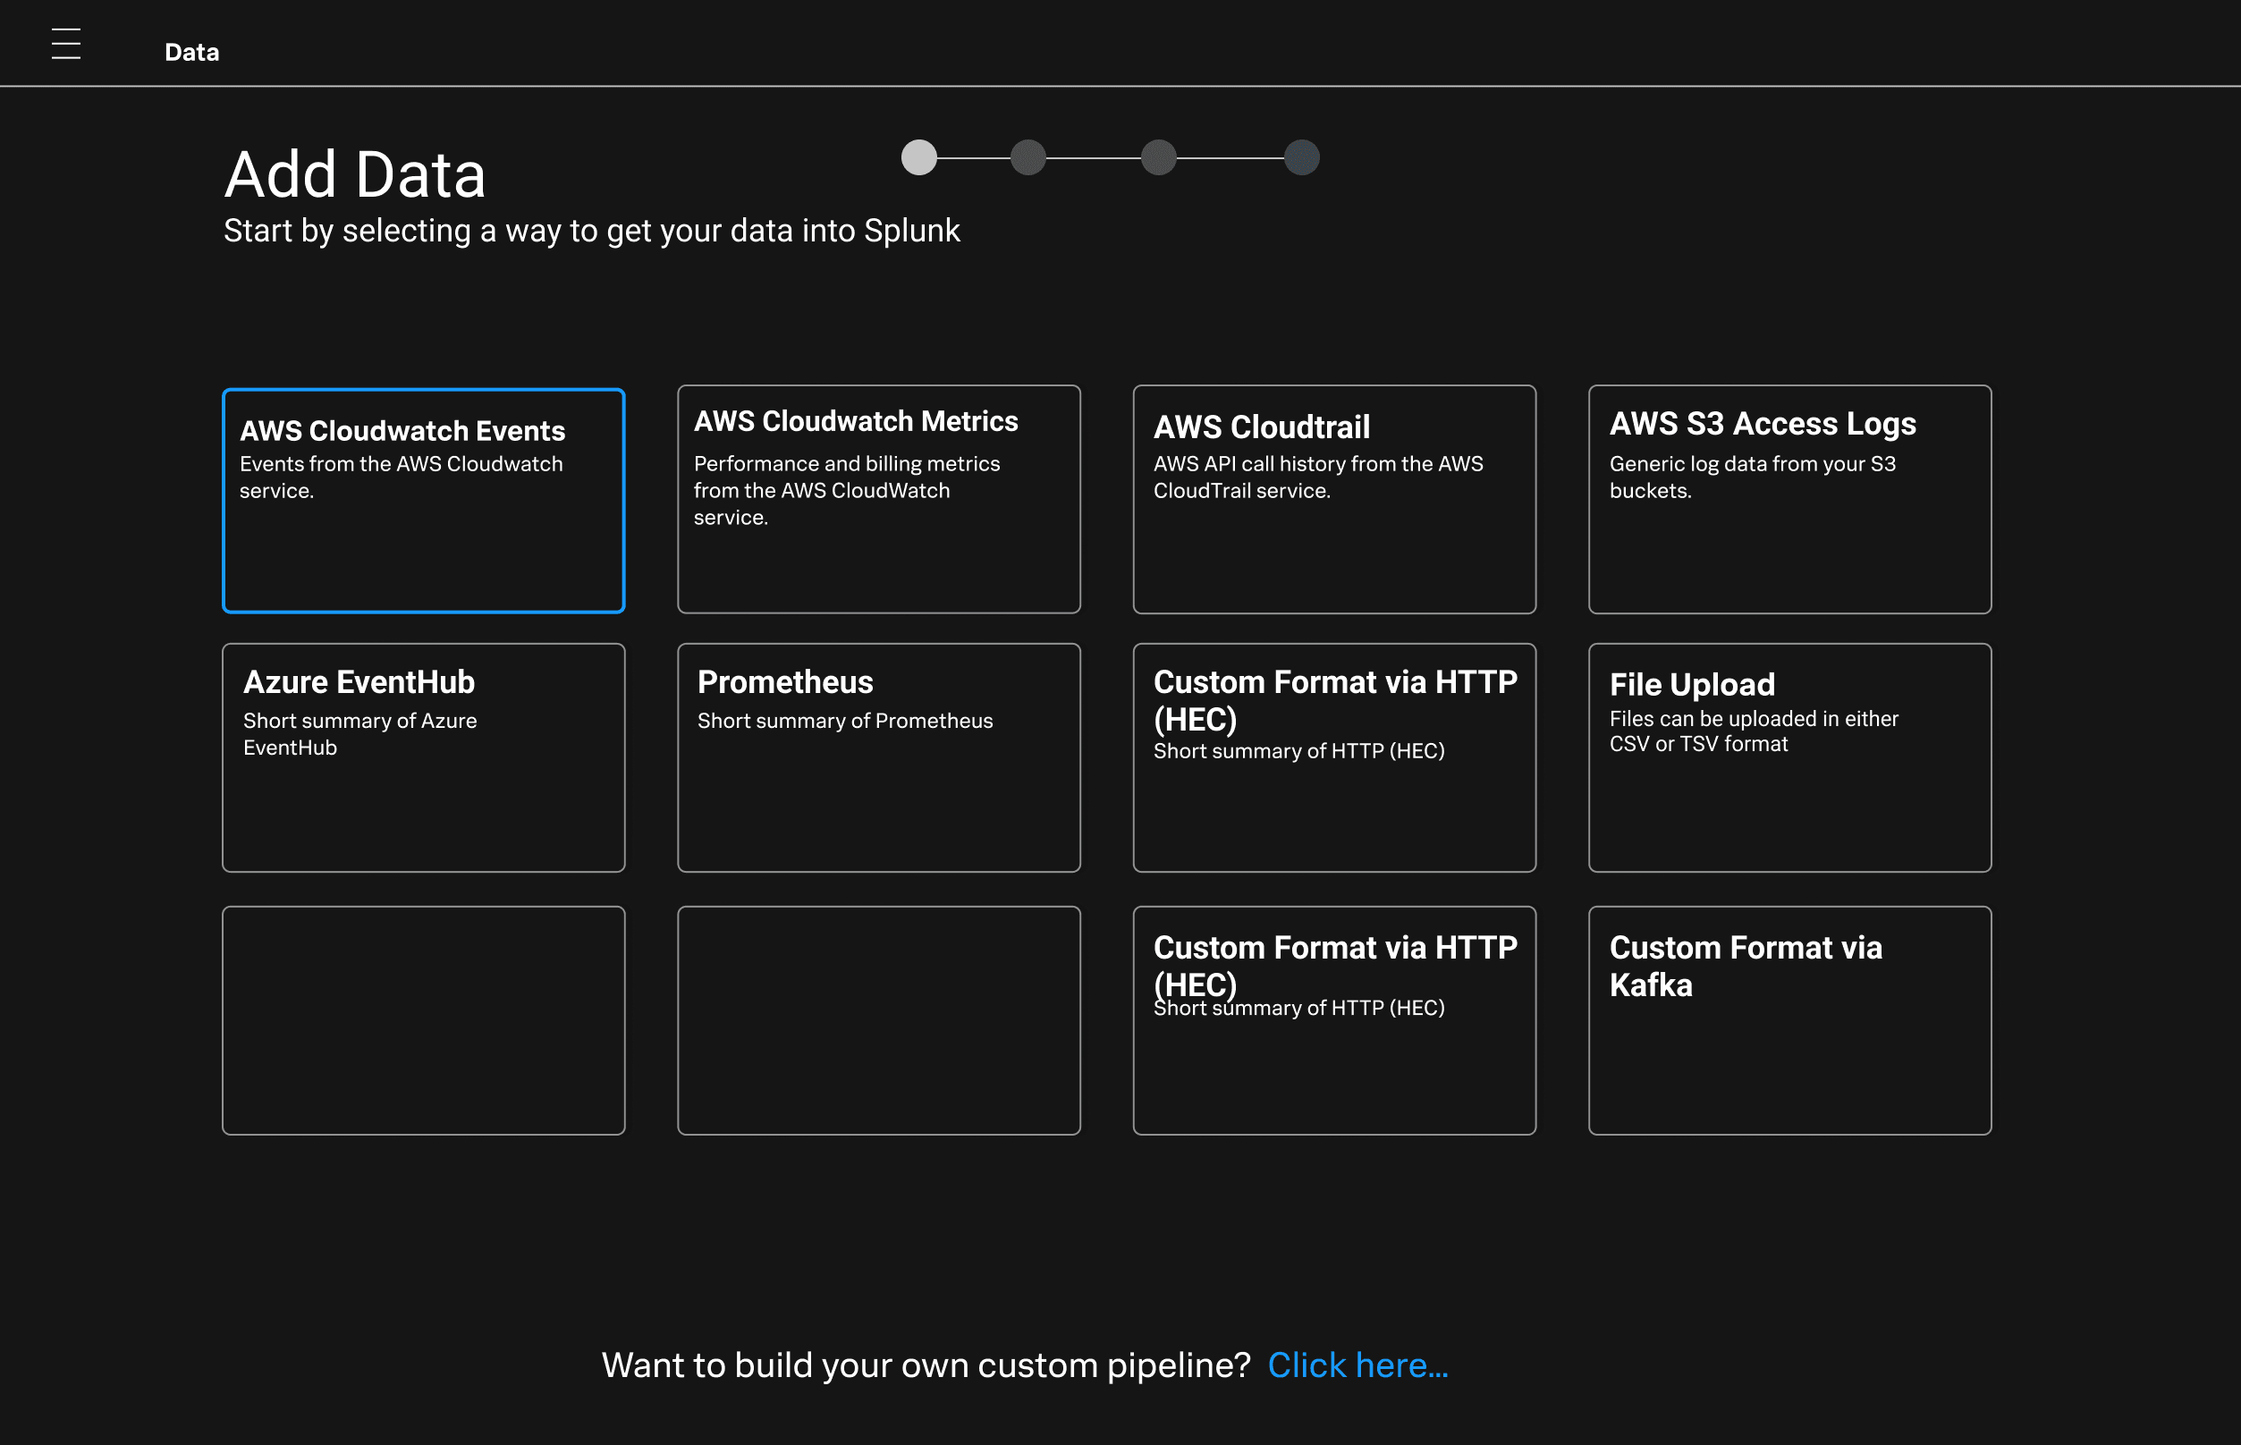Click the second empty card in third row
The width and height of the screenshot is (2241, 1445).
click(878, 1020)
